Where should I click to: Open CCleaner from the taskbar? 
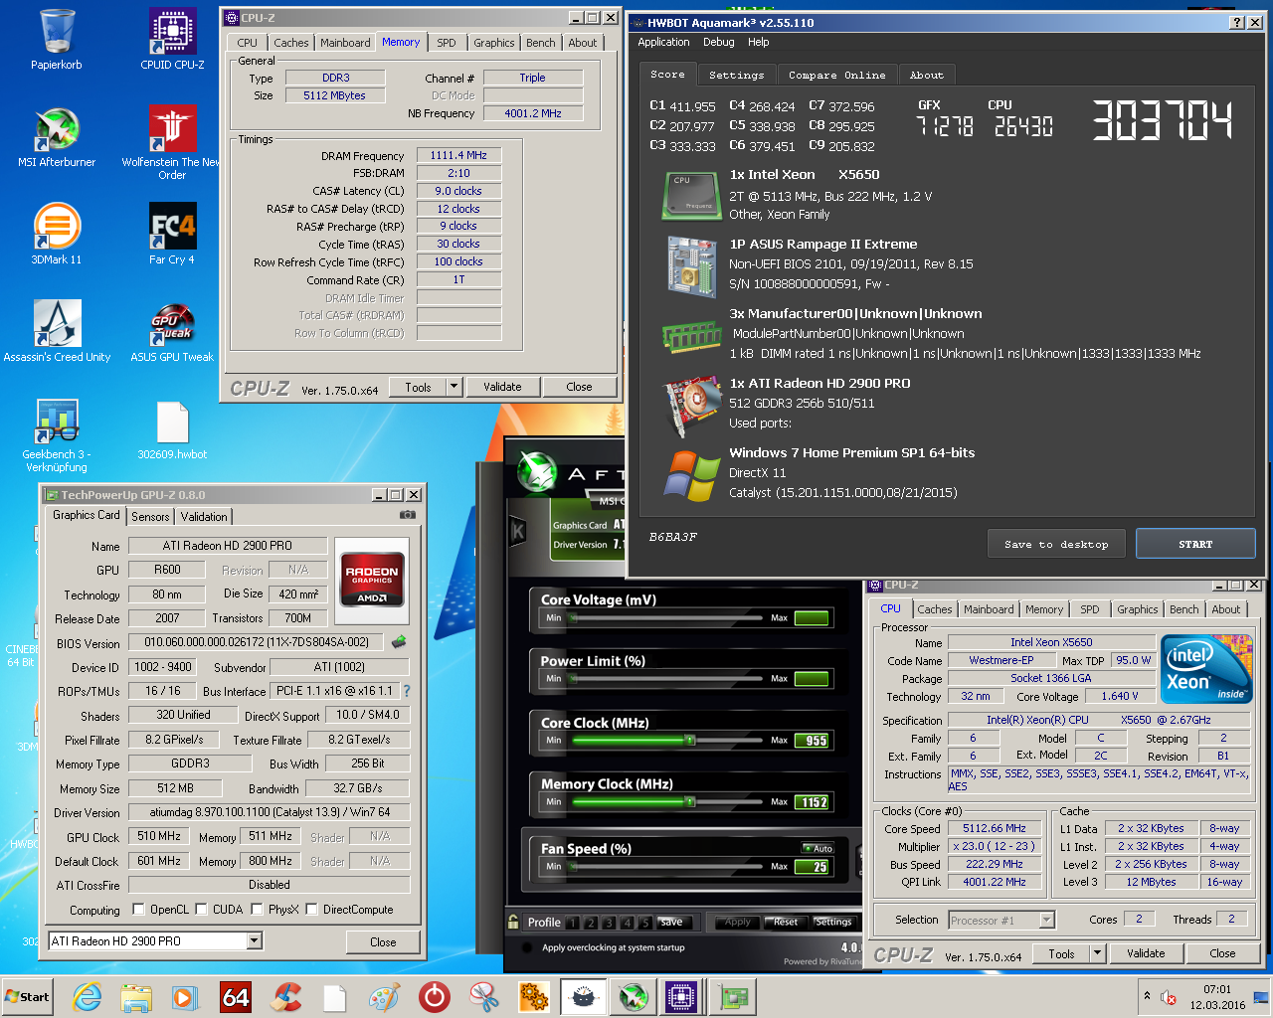[286, 997]
